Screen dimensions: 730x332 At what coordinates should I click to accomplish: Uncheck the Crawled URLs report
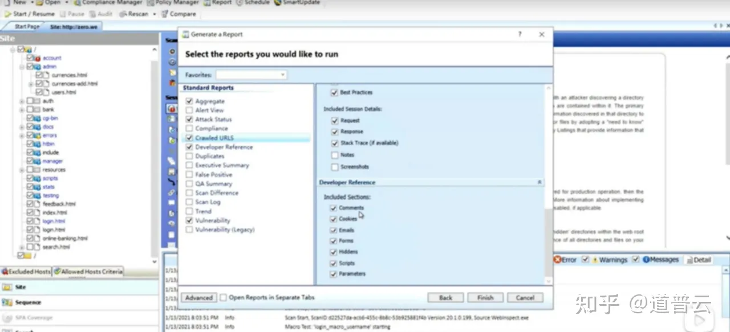point(189,137)
